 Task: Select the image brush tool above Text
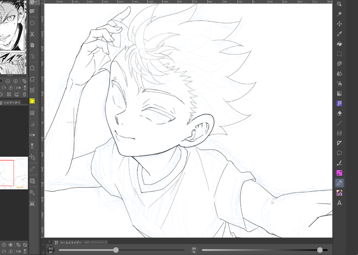pos(339,193)
